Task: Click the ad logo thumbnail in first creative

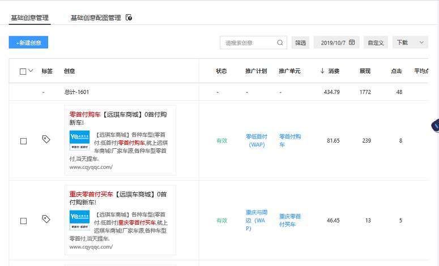Action: (x=79, y=141)
